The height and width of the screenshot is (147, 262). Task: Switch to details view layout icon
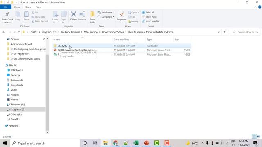[254, 136]
